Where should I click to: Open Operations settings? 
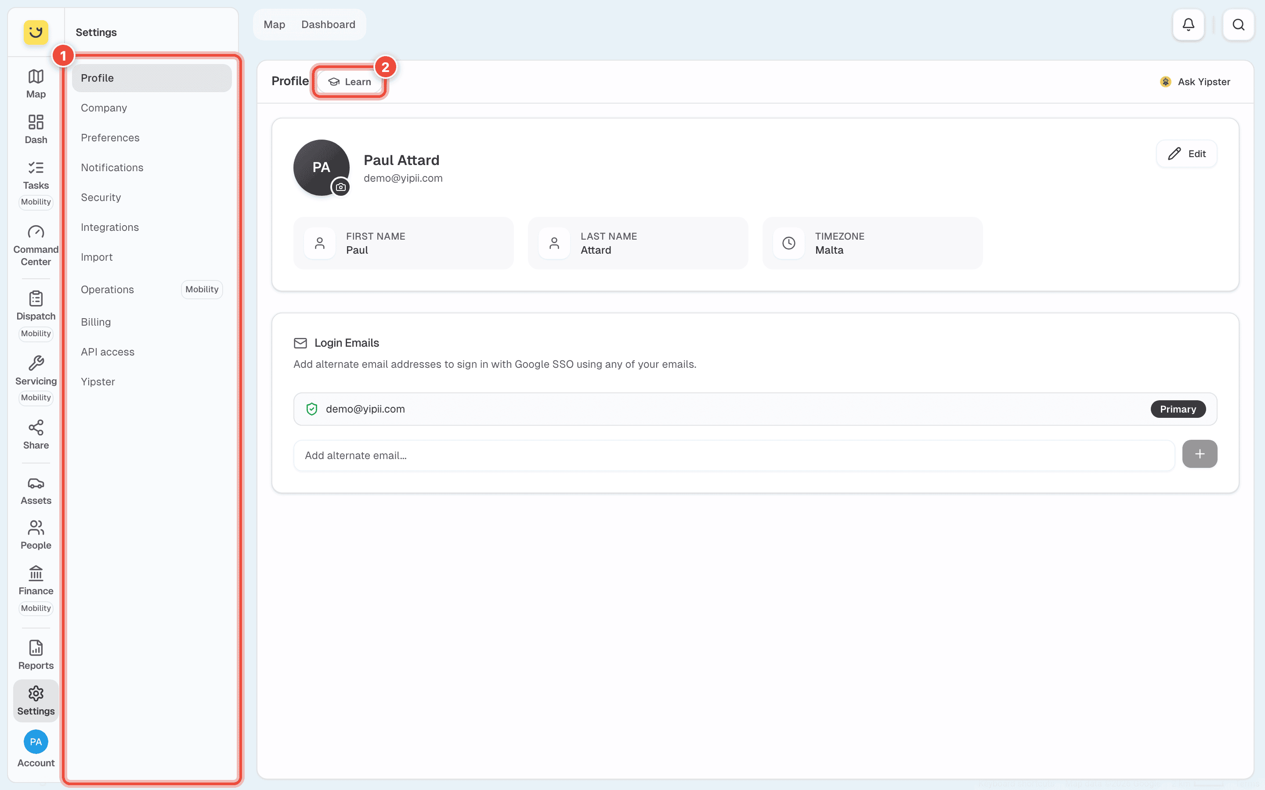[x=152, y=290]
